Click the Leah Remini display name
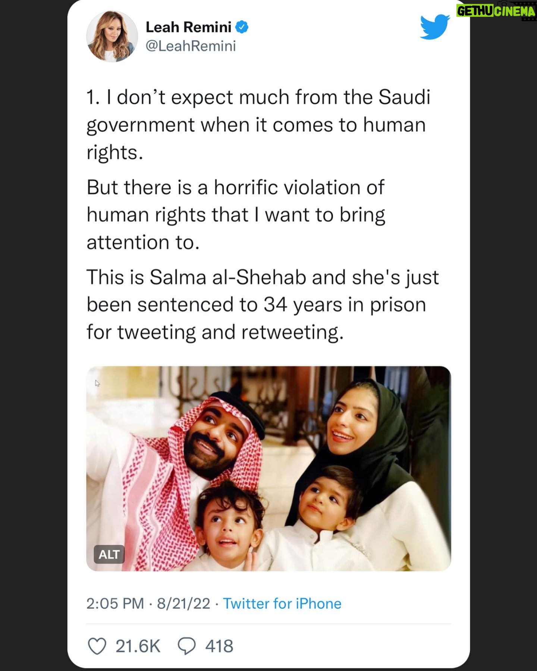The width and height of the screenshot is (537, 671). [189, 27]
